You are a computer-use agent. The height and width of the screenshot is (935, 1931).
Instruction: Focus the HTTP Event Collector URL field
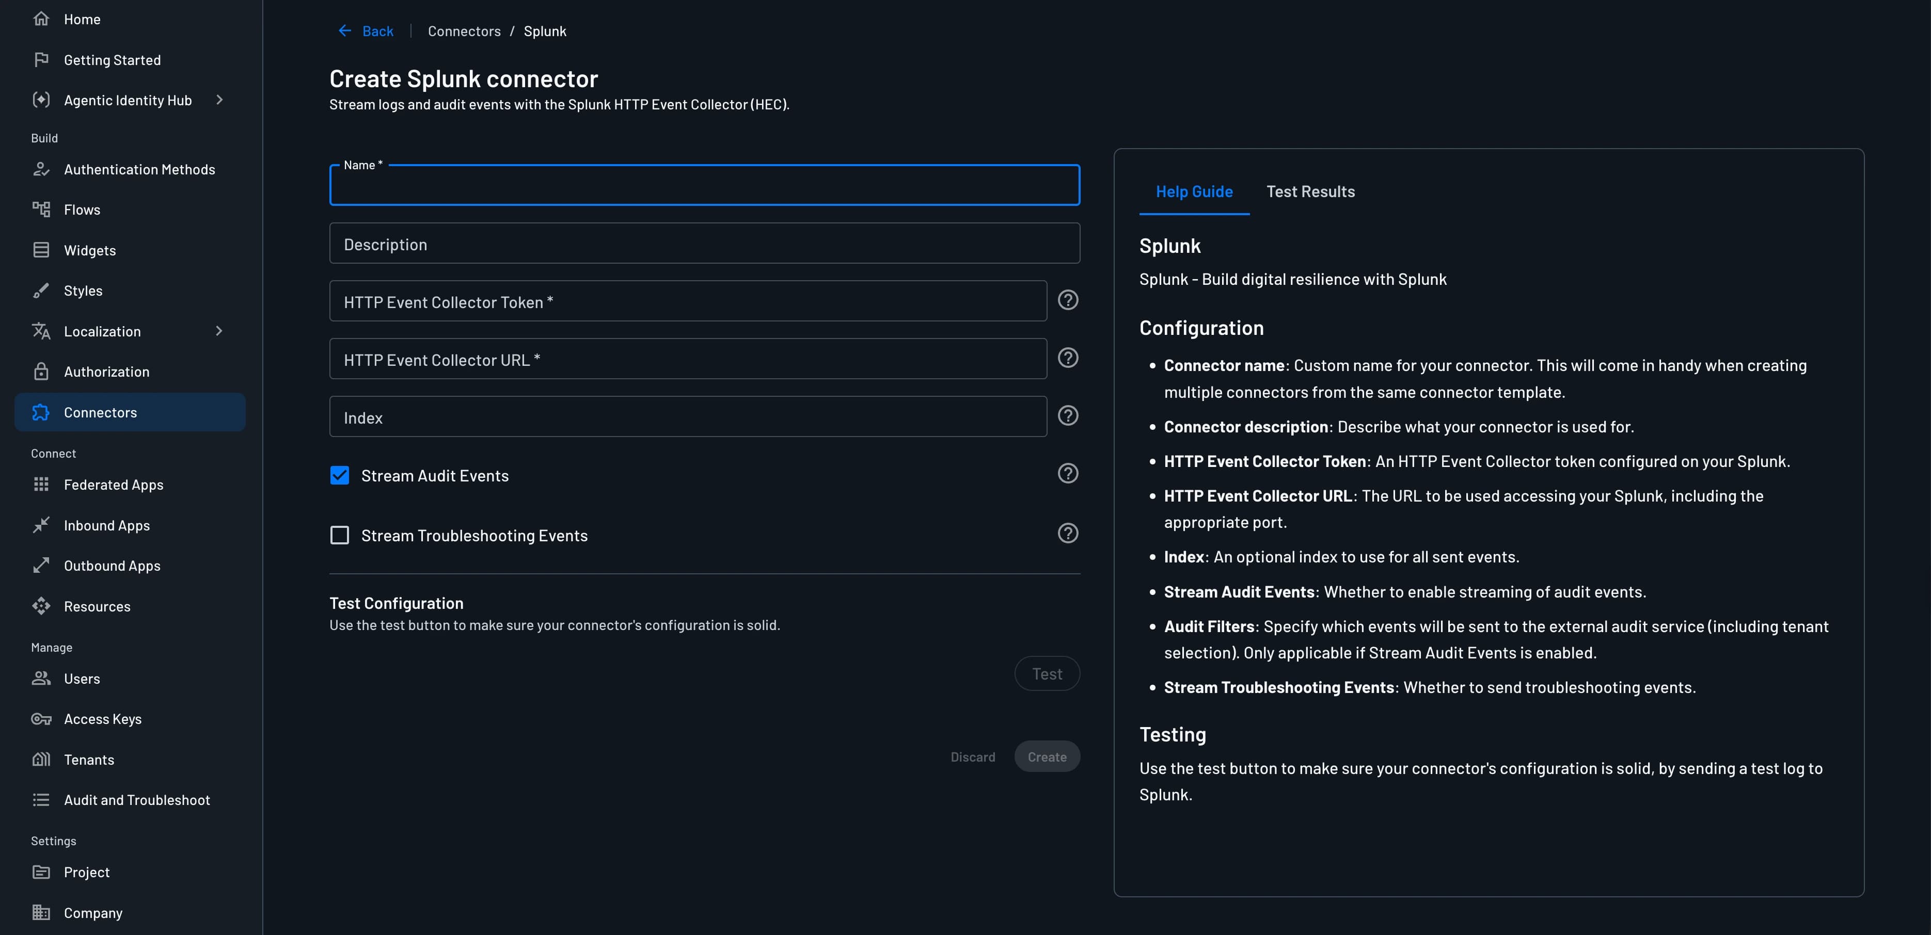688,359
